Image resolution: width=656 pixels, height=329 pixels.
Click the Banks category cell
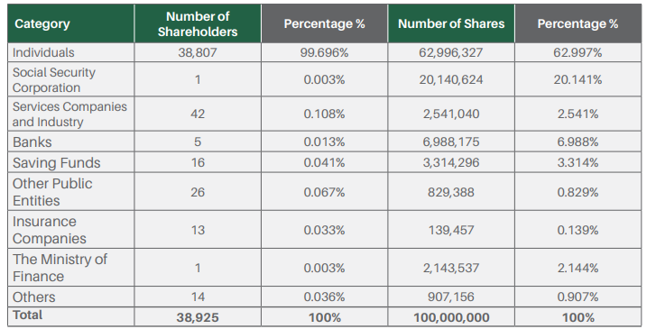(x=70, y=142)
